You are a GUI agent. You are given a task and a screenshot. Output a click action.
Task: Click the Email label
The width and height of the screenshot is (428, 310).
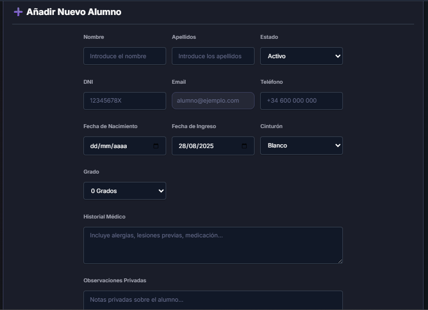179,82
